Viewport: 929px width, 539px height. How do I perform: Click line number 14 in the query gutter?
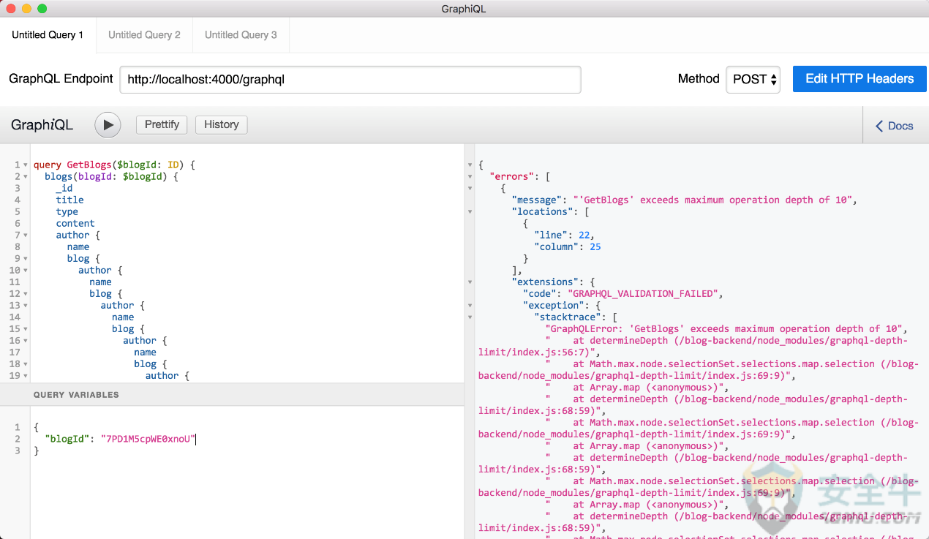[x=15, y=317]
